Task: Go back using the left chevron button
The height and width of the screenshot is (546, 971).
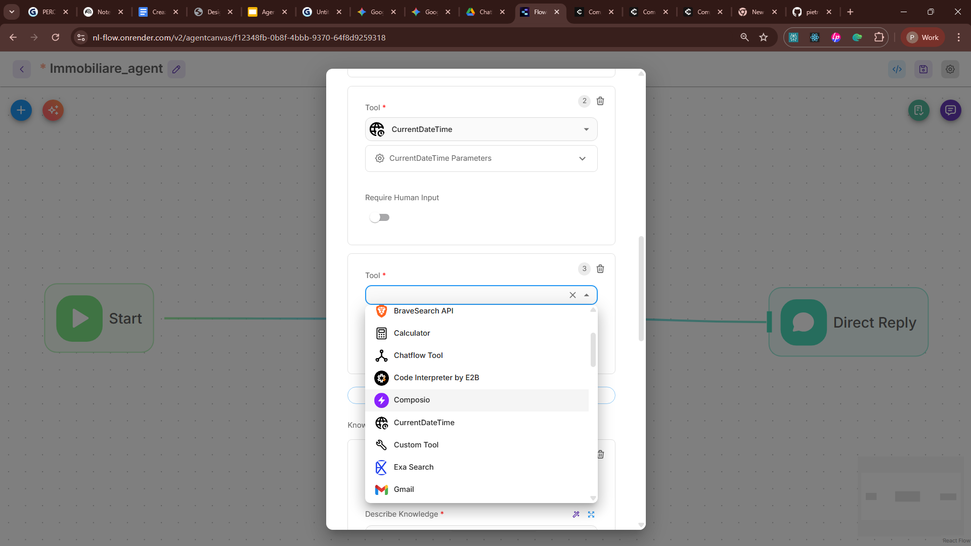Action: (x=22, y=69)
